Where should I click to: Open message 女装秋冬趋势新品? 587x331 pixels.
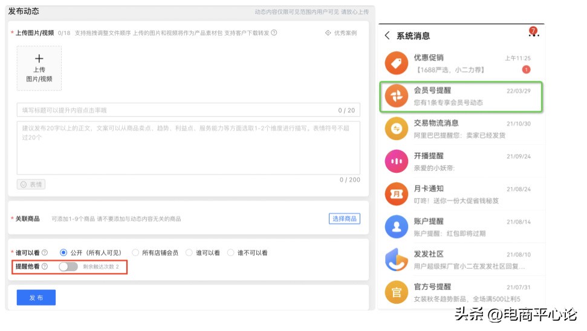tap(467, 299)
